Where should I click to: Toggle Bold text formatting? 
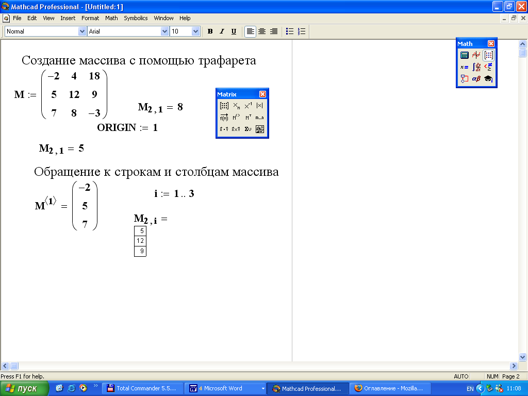coord(210,31)
